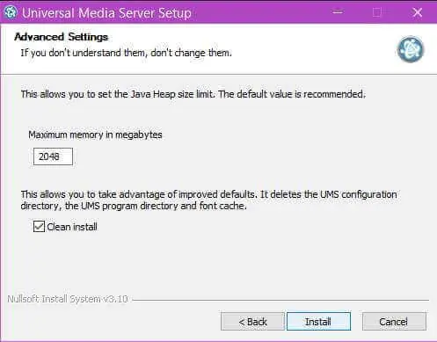Click the UMS logo in the header
This screenshot has width=437, height=342.
point(411,49)
